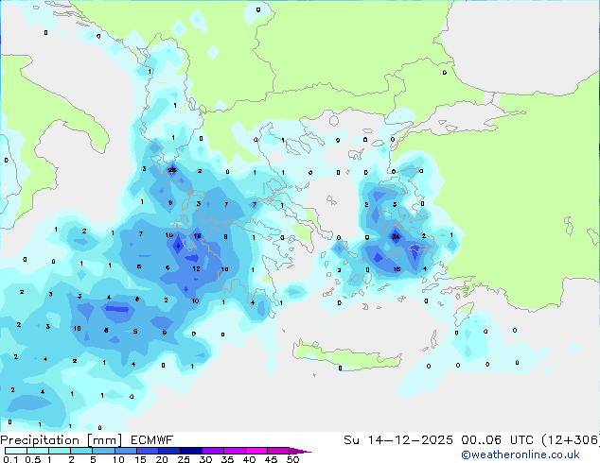Click the map value 18 over Ionian islands
600x463 pixels.
pyautogui.click(x=197, y=235)
